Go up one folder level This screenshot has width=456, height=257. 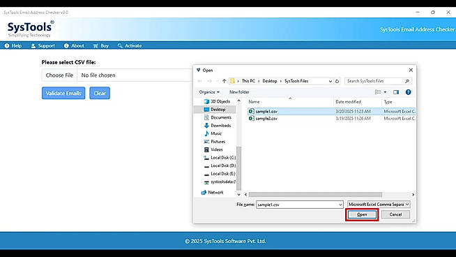pos(224,81)
